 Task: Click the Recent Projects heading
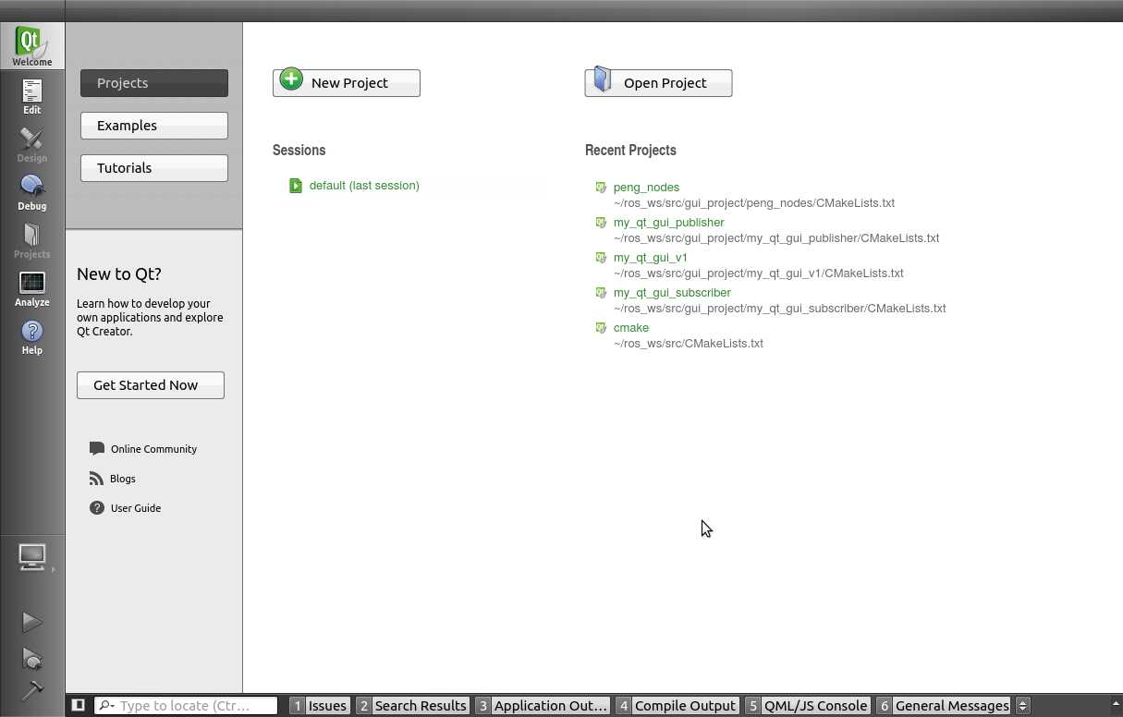(630, 150)
